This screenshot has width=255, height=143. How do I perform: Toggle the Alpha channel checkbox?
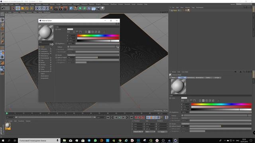tap(51, 67)
